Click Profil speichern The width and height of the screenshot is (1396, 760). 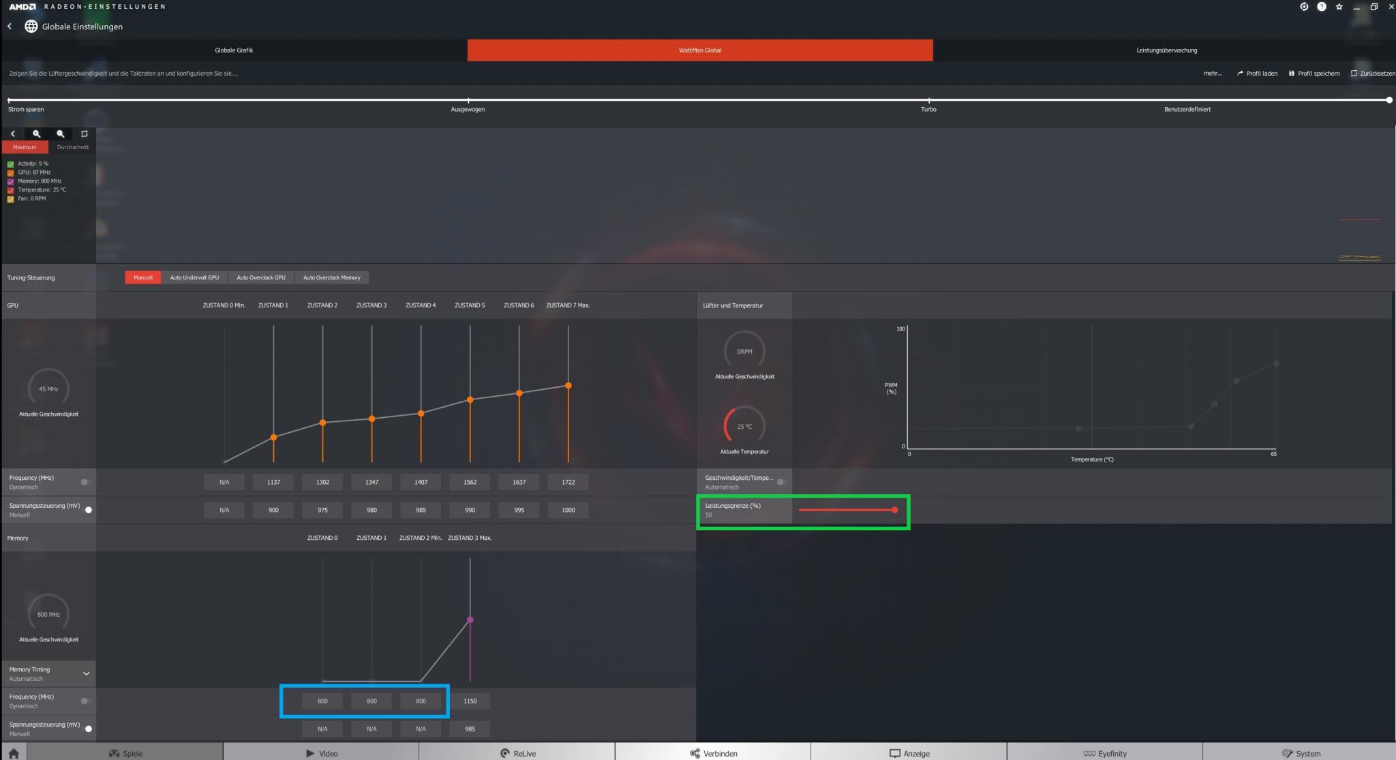tap(1314, 74)
